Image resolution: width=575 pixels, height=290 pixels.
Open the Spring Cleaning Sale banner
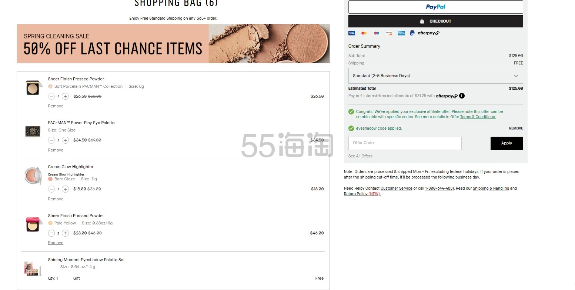coord(173,43)
